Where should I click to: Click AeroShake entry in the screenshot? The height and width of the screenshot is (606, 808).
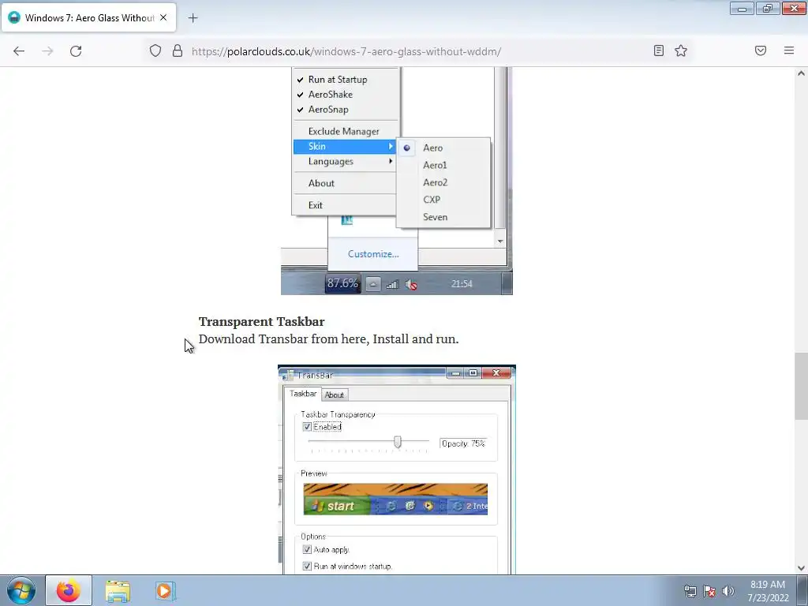click(331, 95)
